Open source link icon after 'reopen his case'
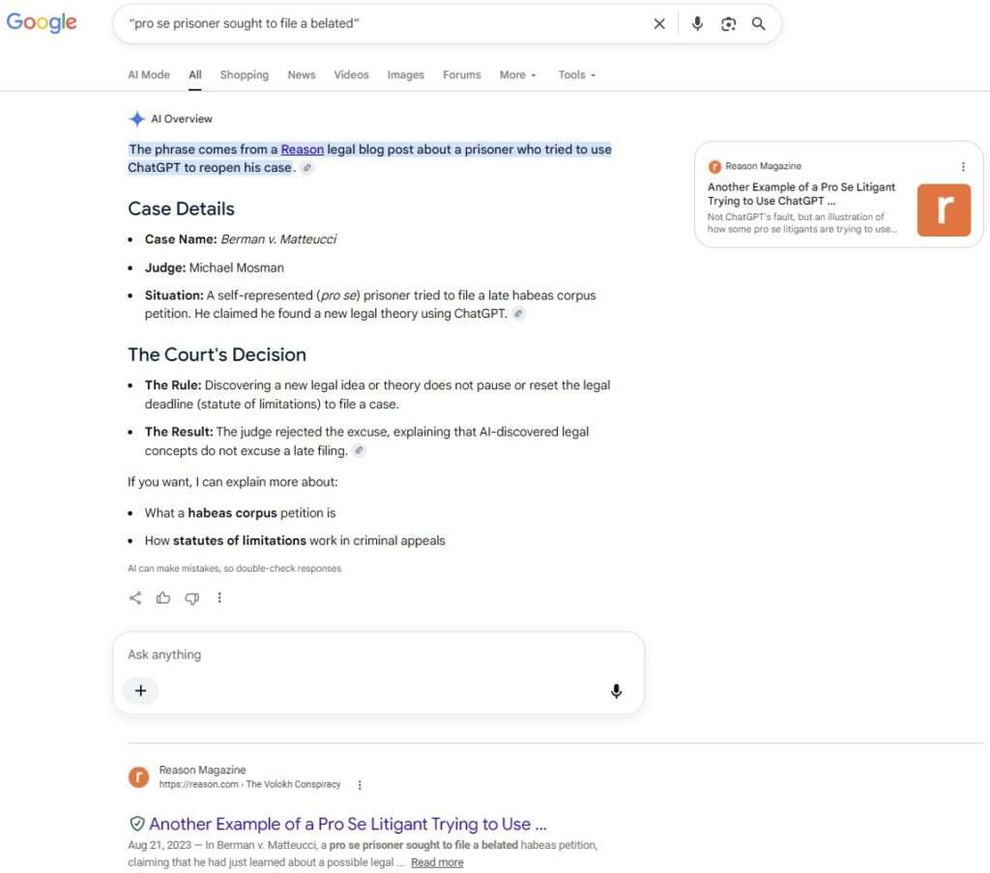990x873 pixels. [x=306, y=168]
